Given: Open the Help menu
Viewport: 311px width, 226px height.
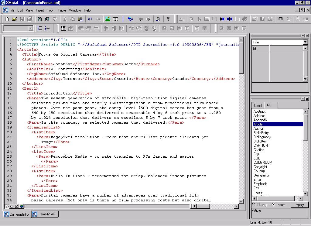Looking at the screenshot, I should (87, 10).
